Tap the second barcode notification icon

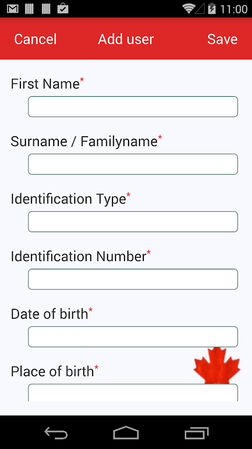(x=46, y=9)
